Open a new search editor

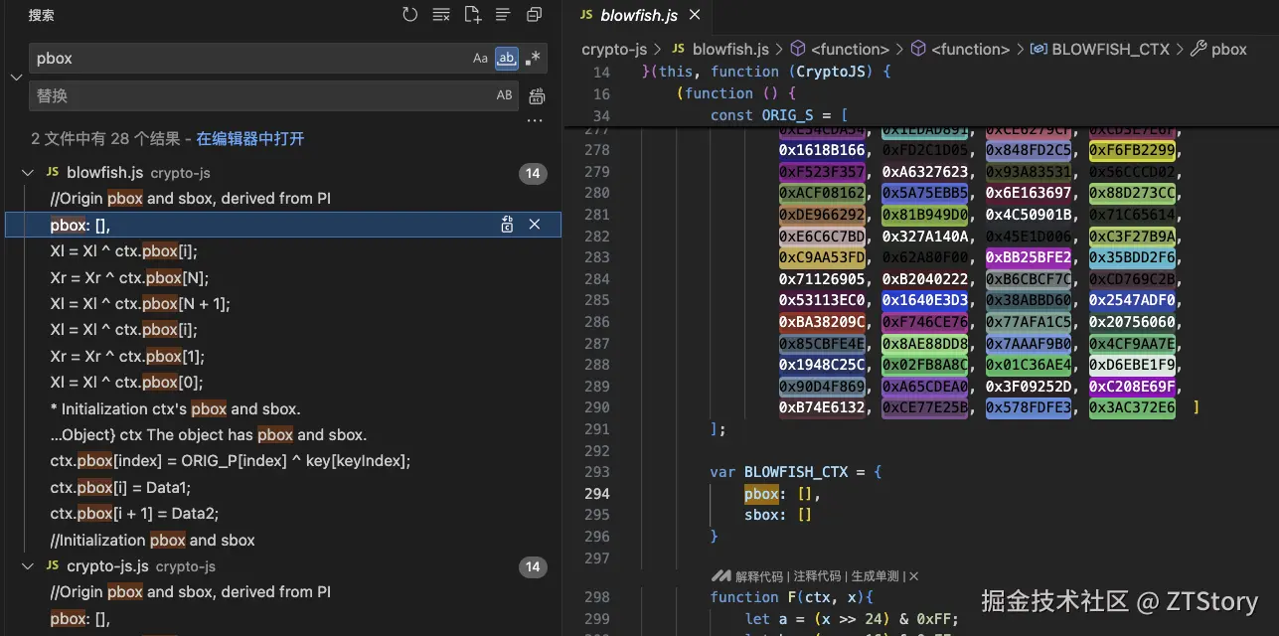(x=472, y=15)
